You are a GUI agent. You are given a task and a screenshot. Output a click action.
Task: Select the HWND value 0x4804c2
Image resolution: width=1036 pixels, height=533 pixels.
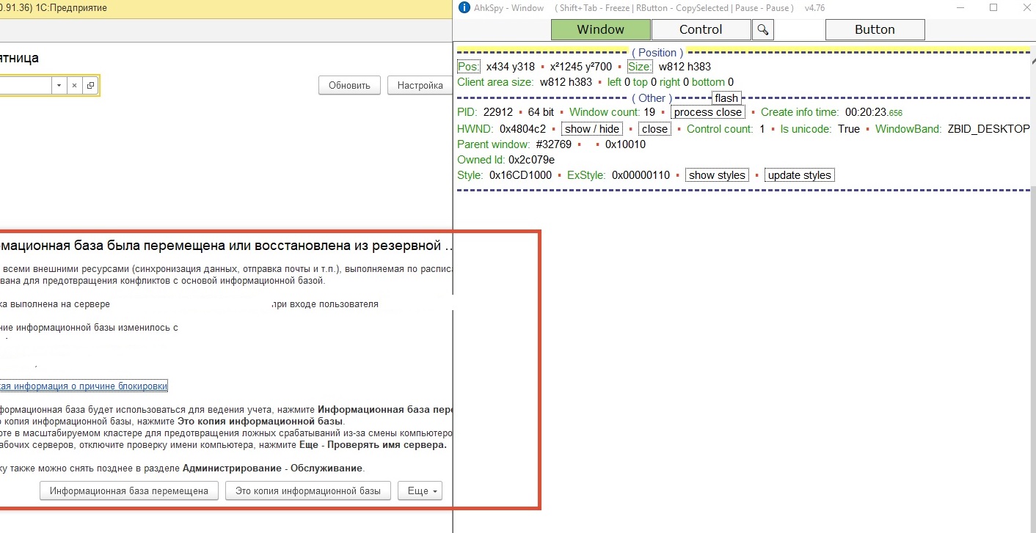point(522,129)
